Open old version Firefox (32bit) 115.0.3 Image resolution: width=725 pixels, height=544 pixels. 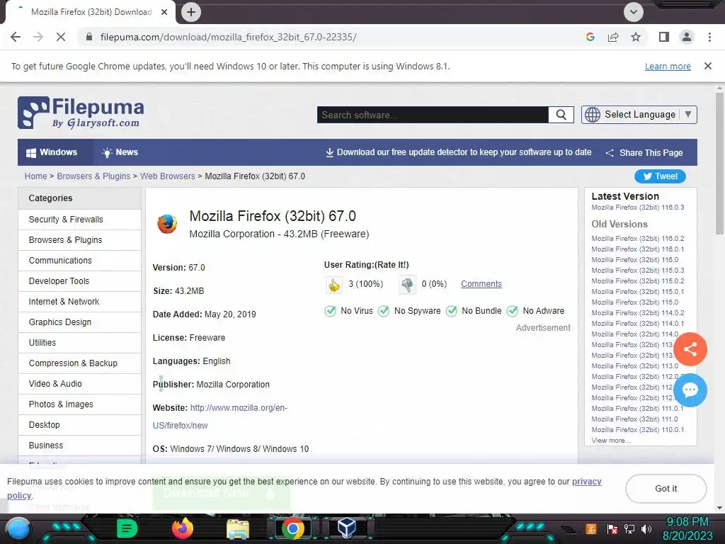638,270
